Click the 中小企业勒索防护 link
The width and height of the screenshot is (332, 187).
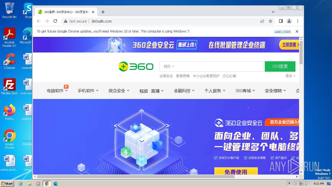point(206,76)
